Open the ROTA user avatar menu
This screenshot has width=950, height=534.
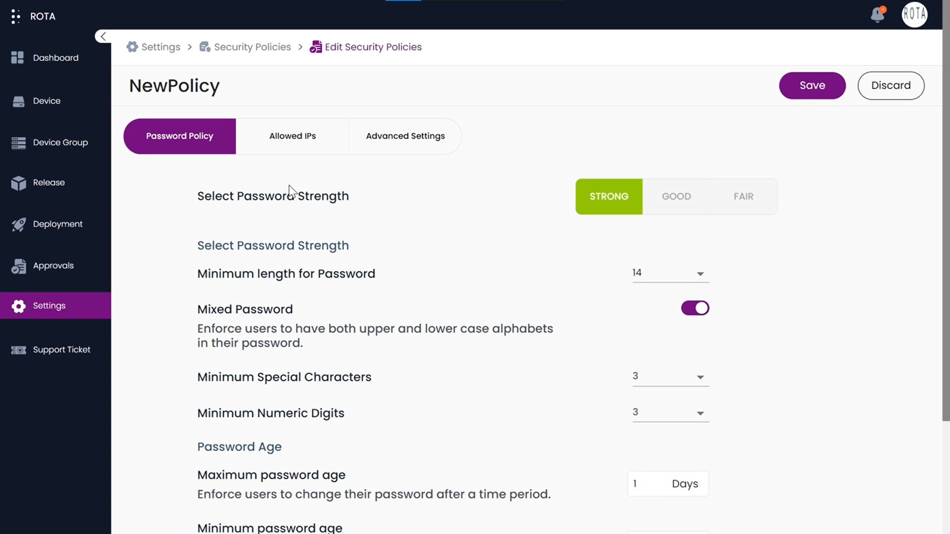[x=914, y=14]
